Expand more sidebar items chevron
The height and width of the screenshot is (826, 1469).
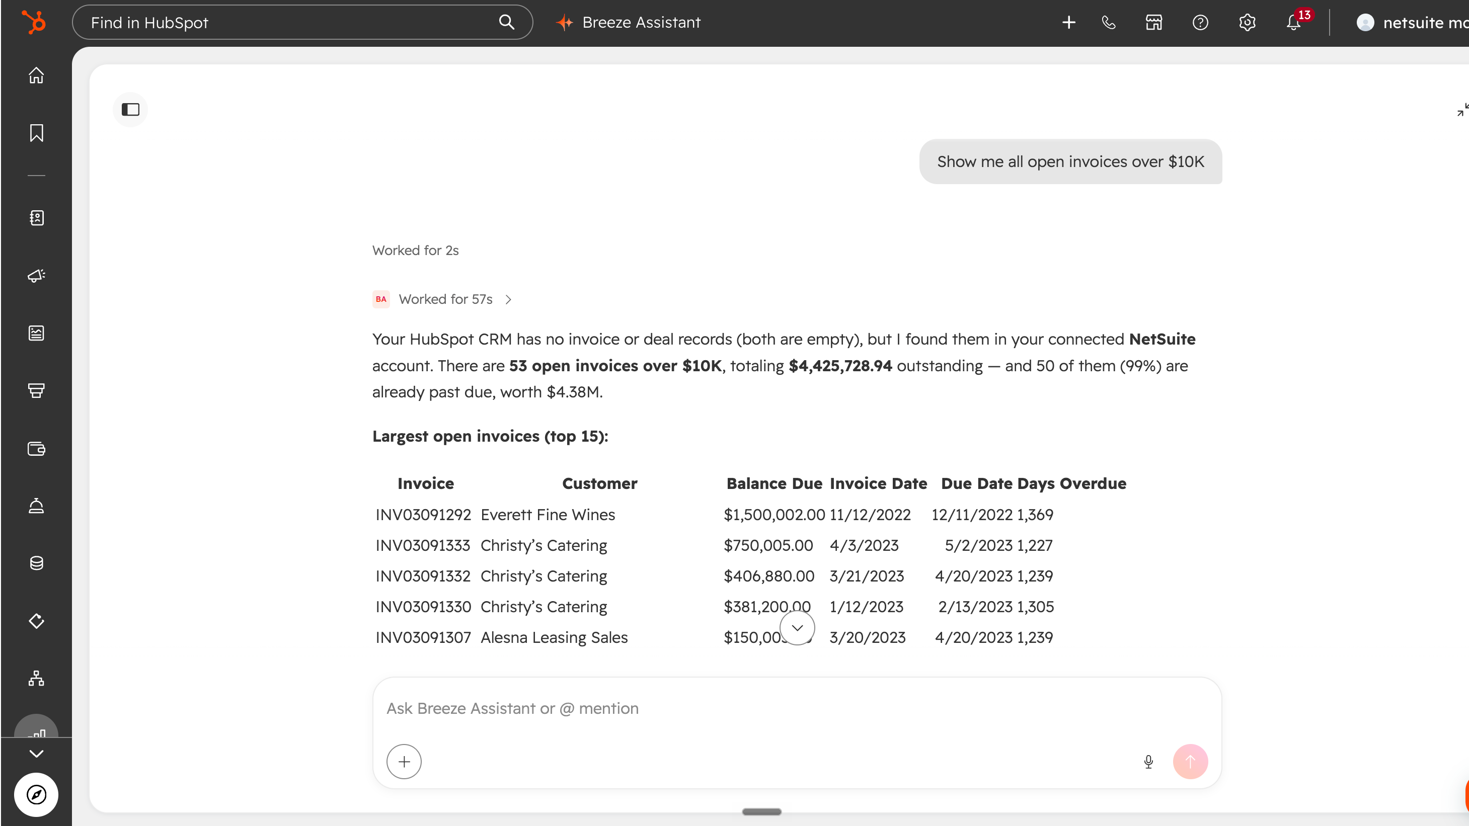[x=37, y=754]
